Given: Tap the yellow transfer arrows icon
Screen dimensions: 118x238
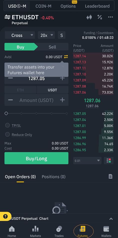Looking at the screenshot, I should pyautogui.click(x=66, y=57).
